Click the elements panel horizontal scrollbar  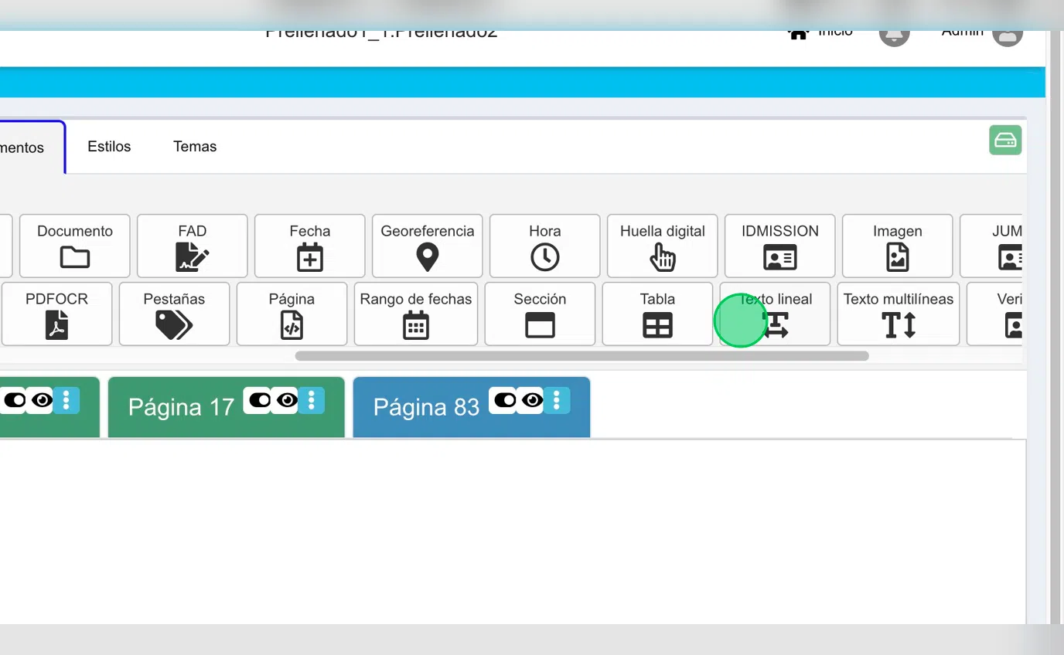581,356
